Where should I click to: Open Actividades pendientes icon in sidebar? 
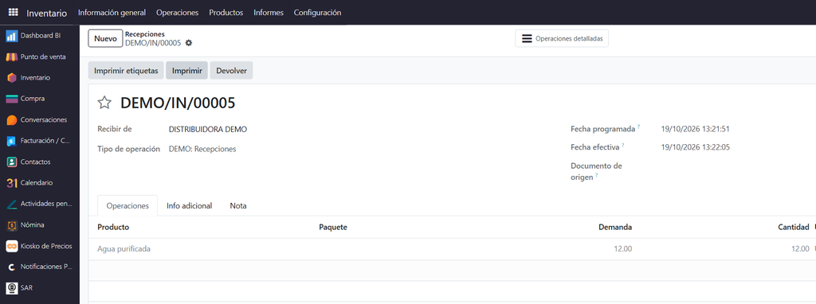(x=11, y=204)
